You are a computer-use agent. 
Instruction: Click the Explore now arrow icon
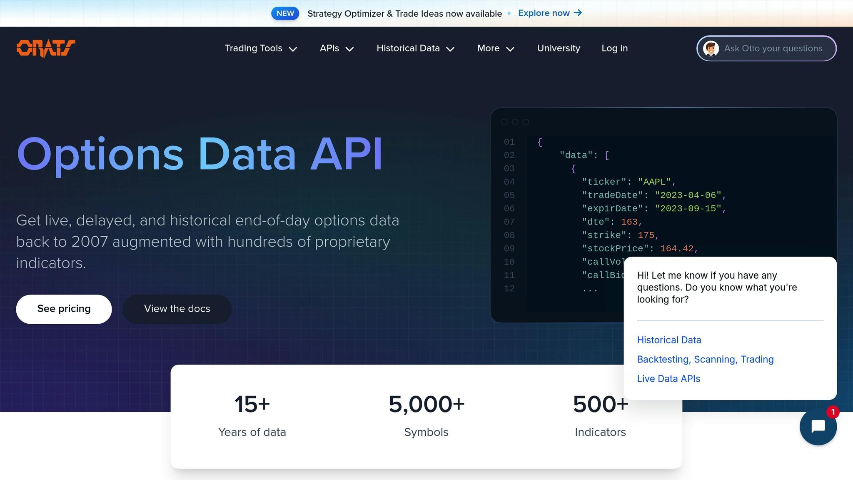[578, 13]
